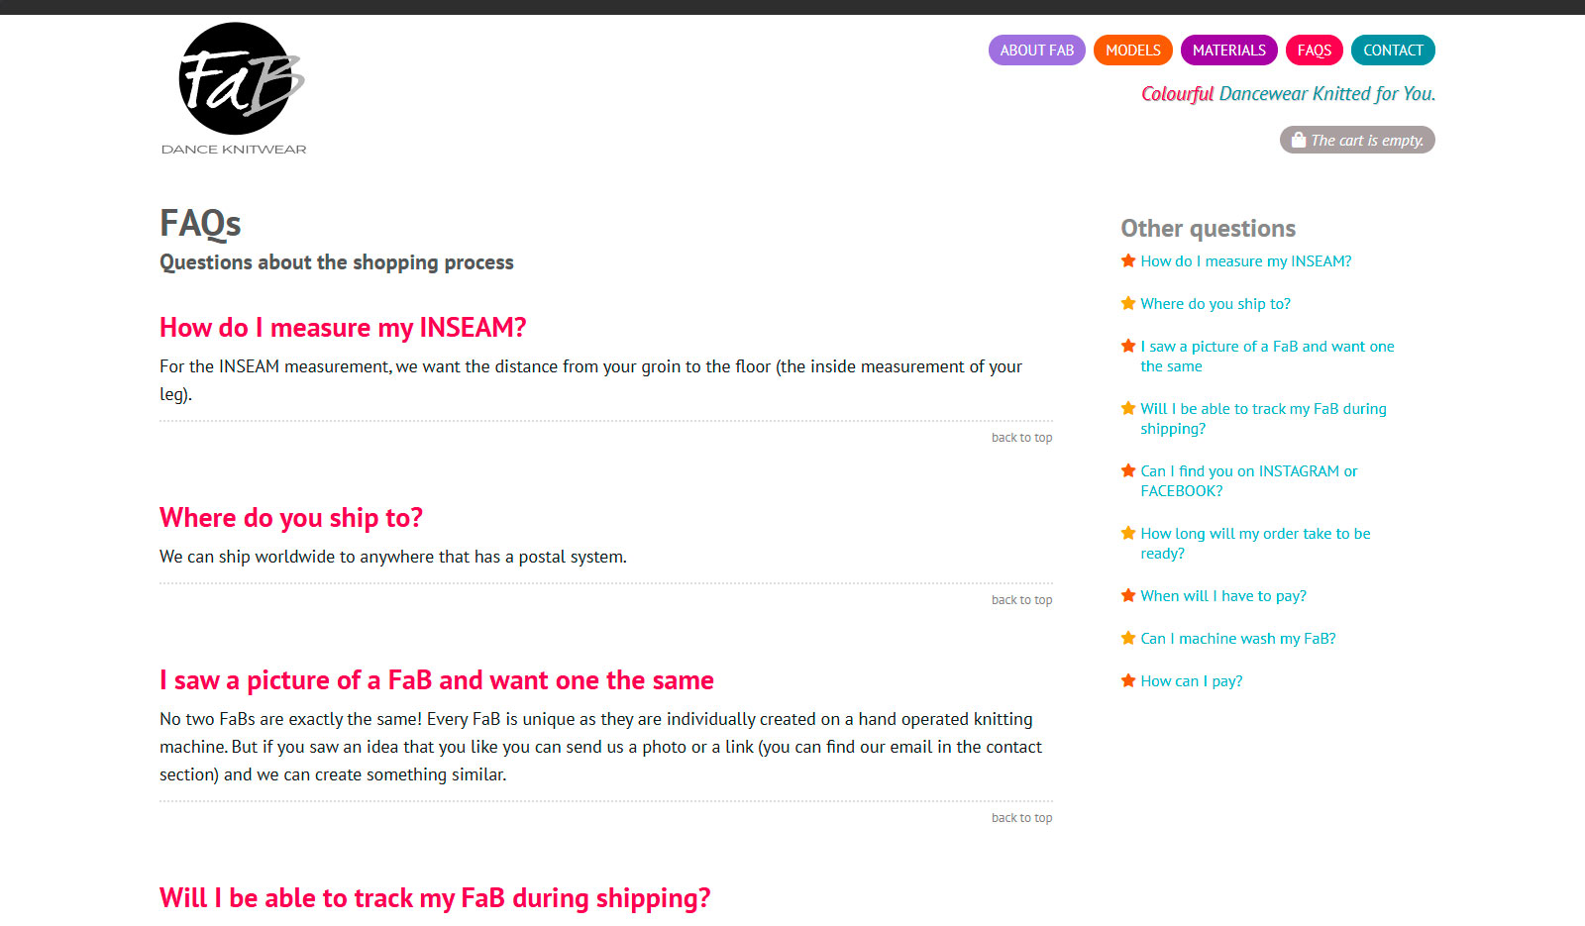Click star icon beside 'How do I measure my INSEAM?'
The height and width of the screenshot is (926, 1585).
tap(1127, 261)
